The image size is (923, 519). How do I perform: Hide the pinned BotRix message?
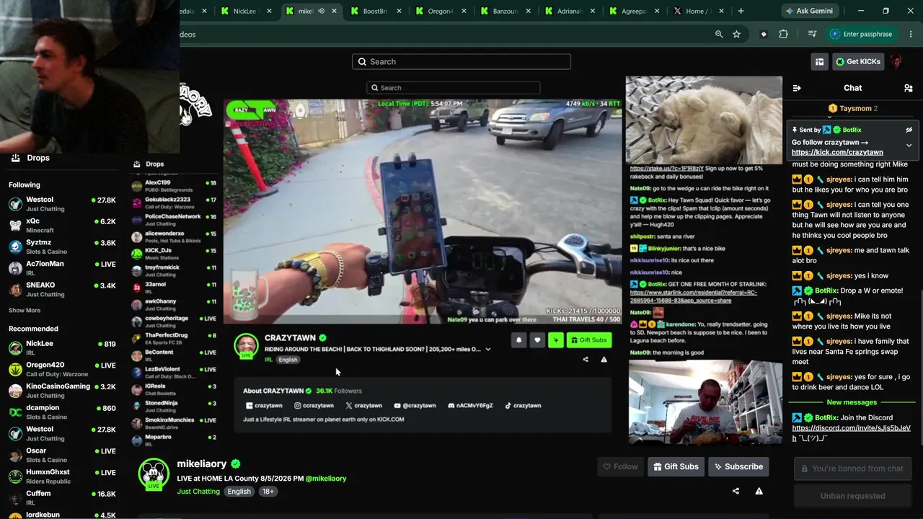(x=909, y=130)
